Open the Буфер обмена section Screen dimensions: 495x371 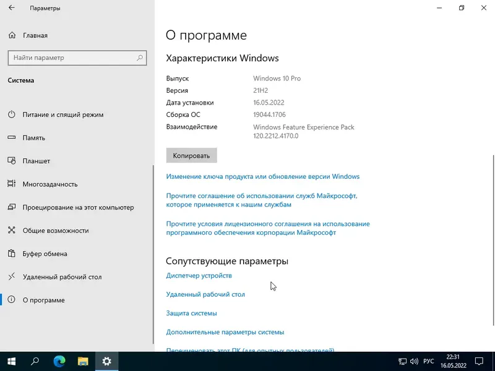point(46,254)
